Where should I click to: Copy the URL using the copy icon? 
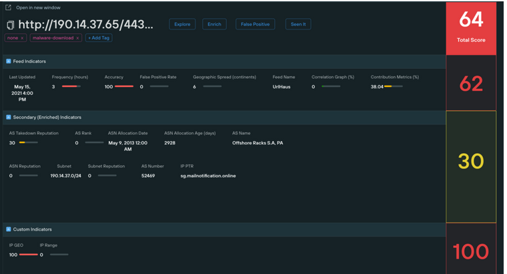10,25
